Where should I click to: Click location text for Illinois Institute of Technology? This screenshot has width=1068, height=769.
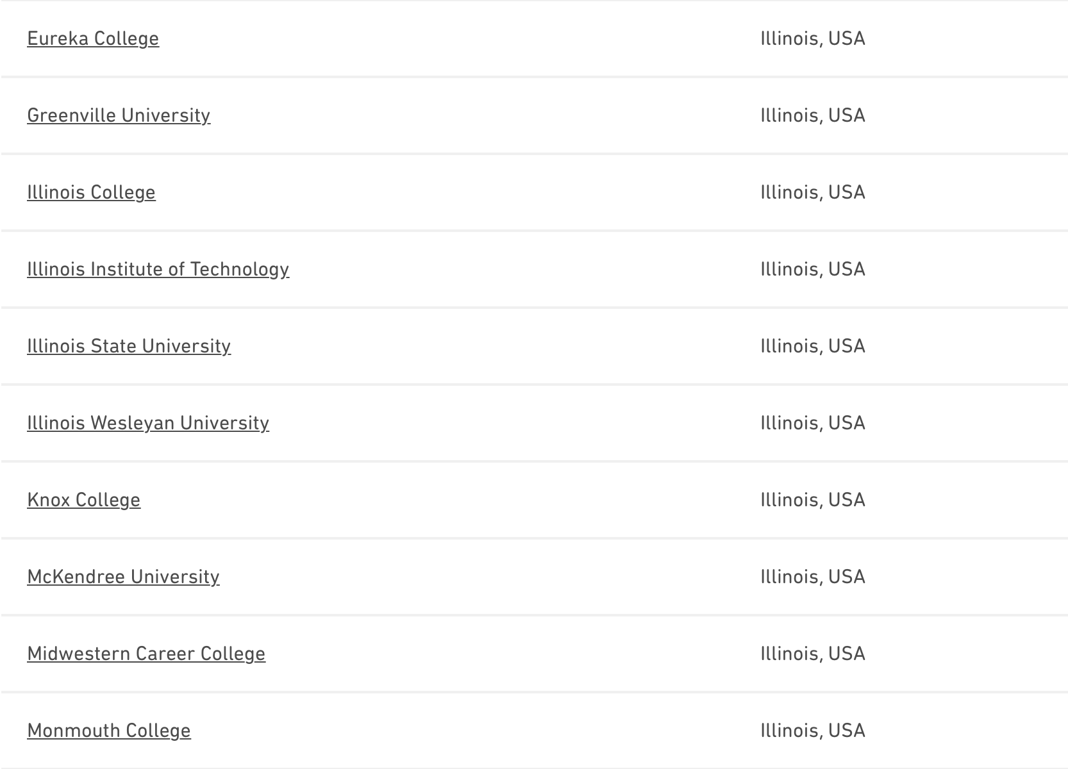point(812,269)
